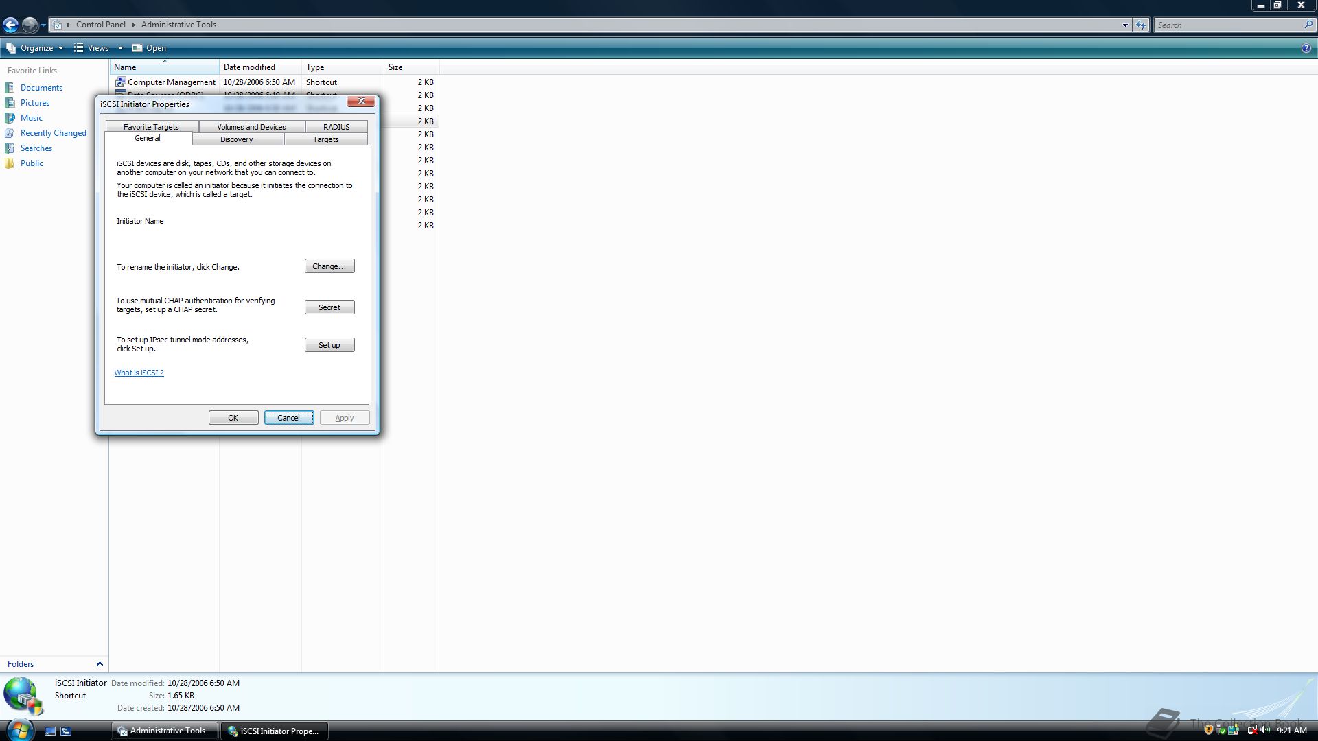Open the What is iSCSI link
The height and width of the screenshot is (741, 1318).
click(139, 373)
